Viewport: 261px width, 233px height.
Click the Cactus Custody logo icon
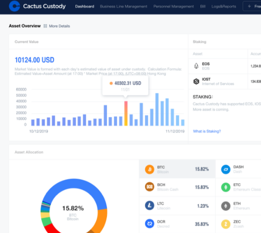point(14,6)
